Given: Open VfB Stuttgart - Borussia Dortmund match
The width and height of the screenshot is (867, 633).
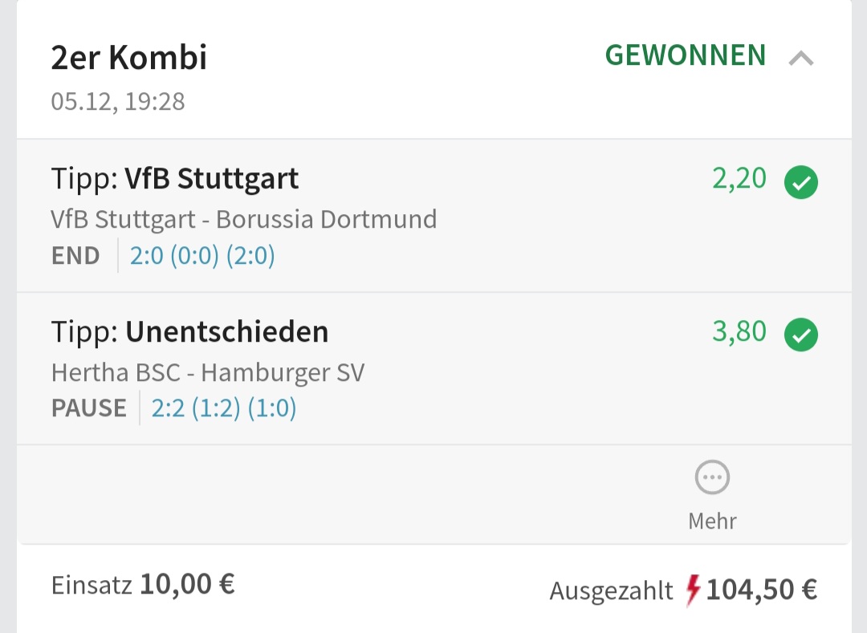Looking at the screenshot, I should pos(244,219).
